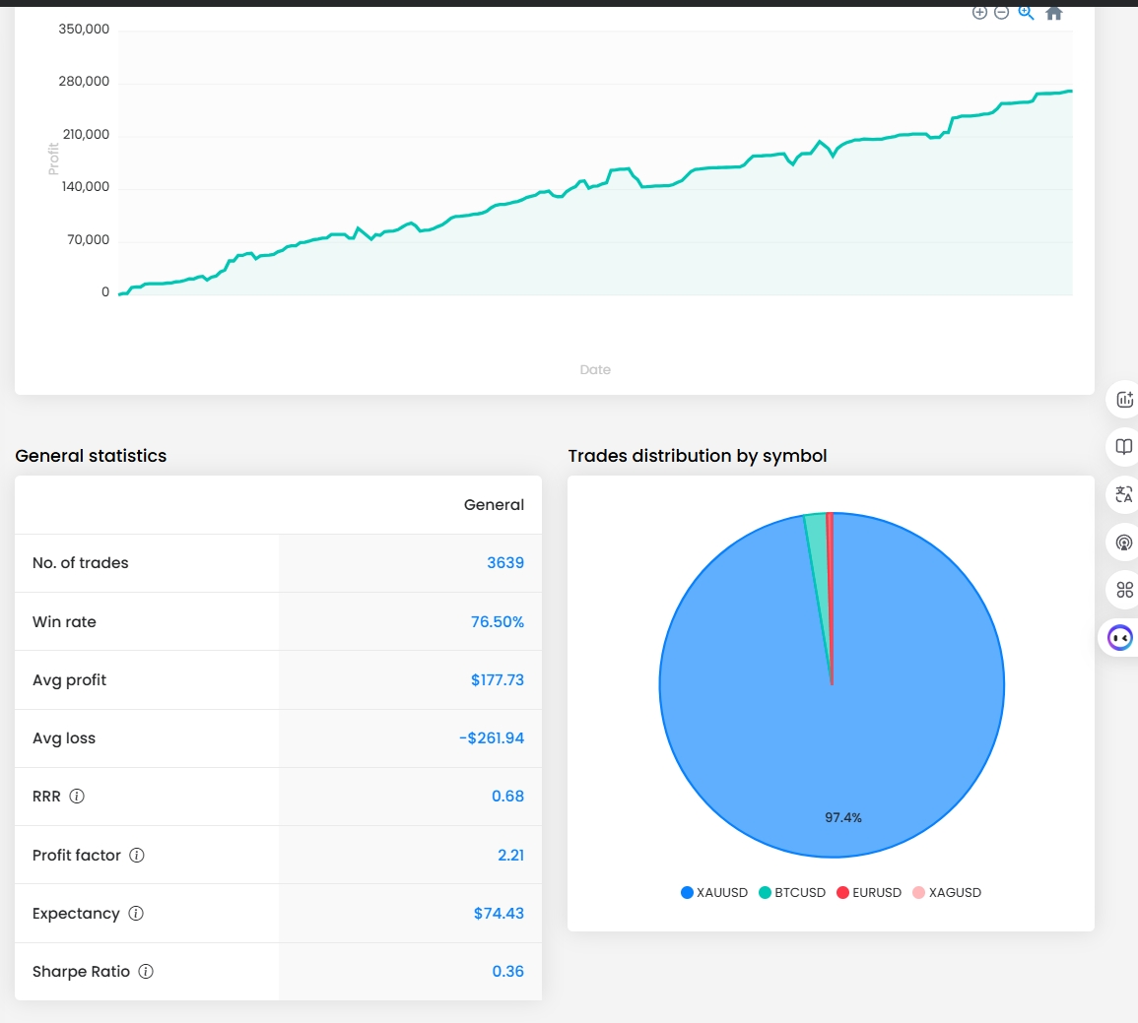The height and width of the screenshot is (1023, 1138).
Task: Click the 140,000 y-axis label
Action: 86,186
